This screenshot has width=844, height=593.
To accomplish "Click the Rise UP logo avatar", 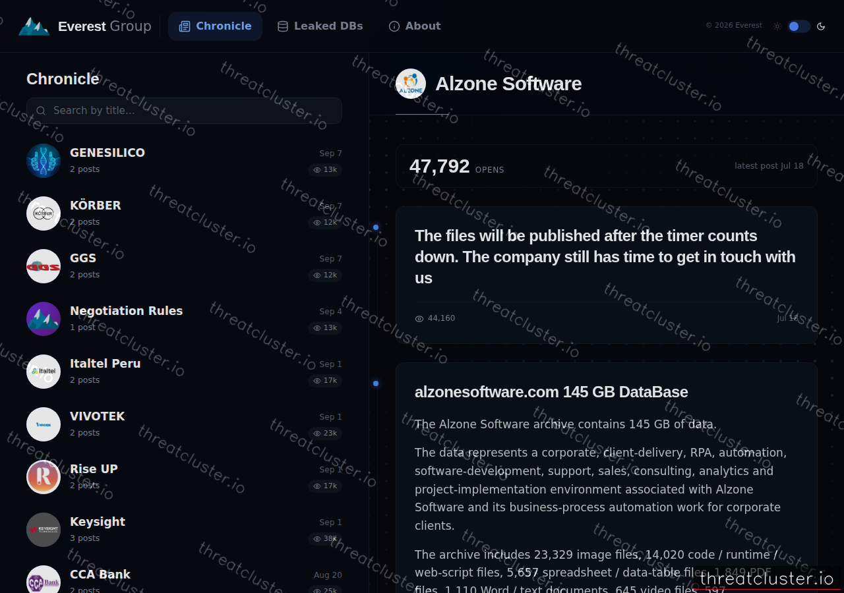I will (x=44, y=477).
